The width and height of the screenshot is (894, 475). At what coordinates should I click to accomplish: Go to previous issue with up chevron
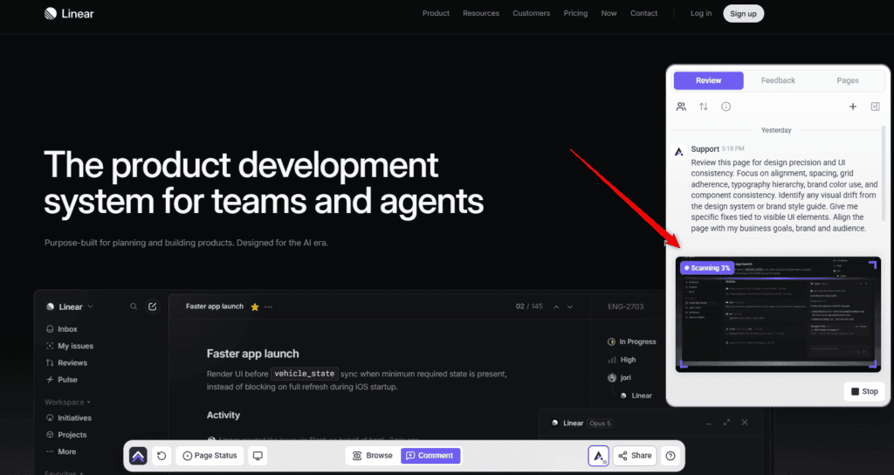pos(556,306)
